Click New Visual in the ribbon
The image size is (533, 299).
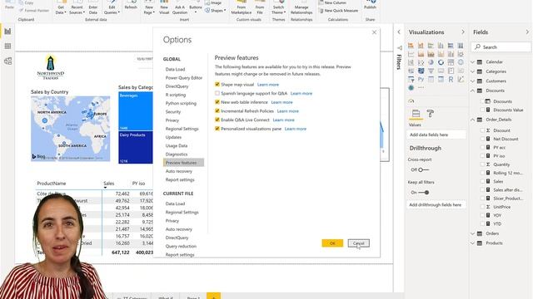tap(164, 7)
